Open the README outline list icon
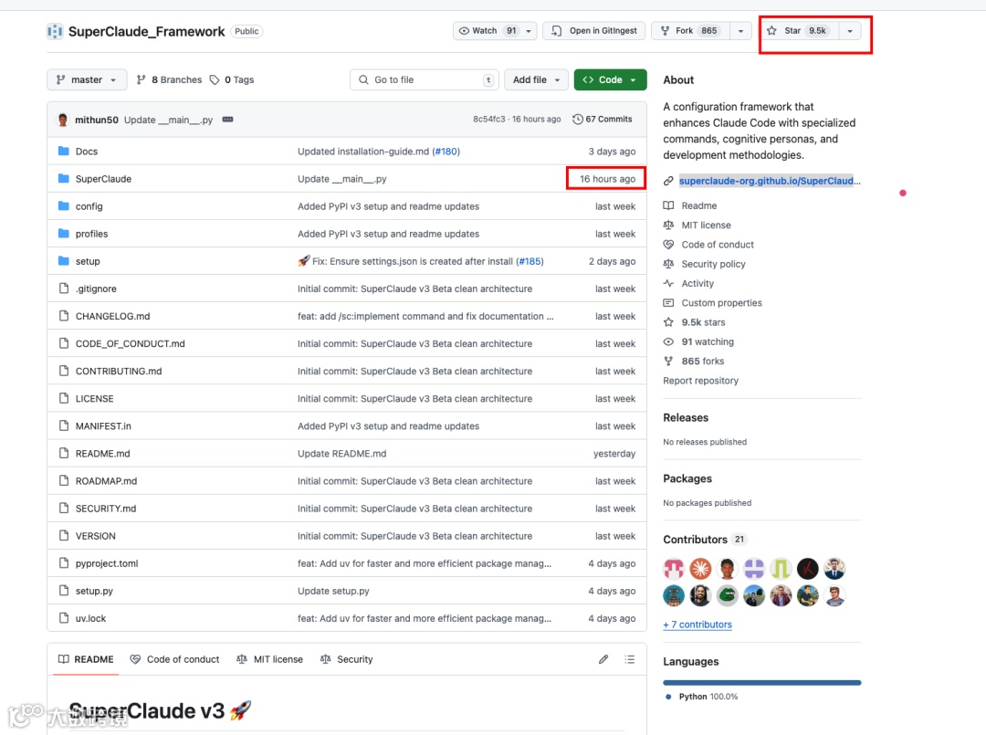Image resolution: width=986 pixels, height=735 pixels. 629,659
